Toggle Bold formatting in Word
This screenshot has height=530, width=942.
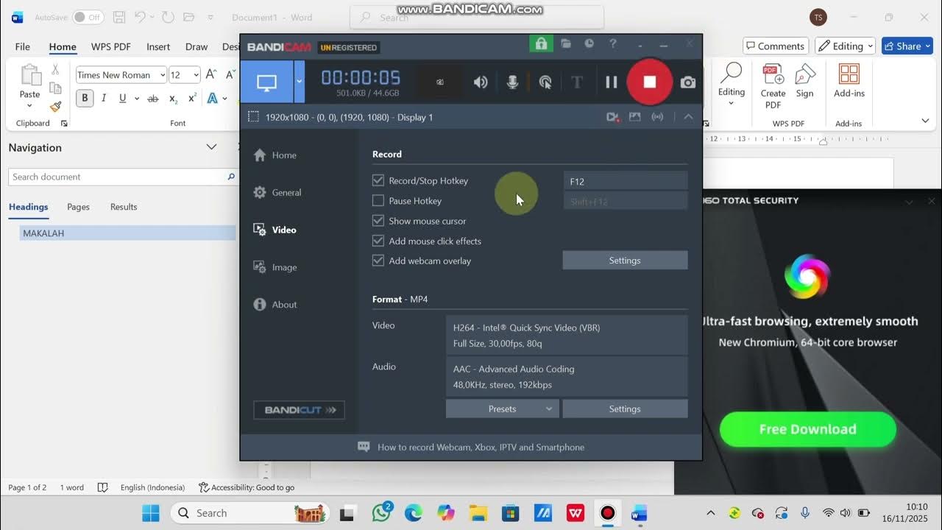85,98
